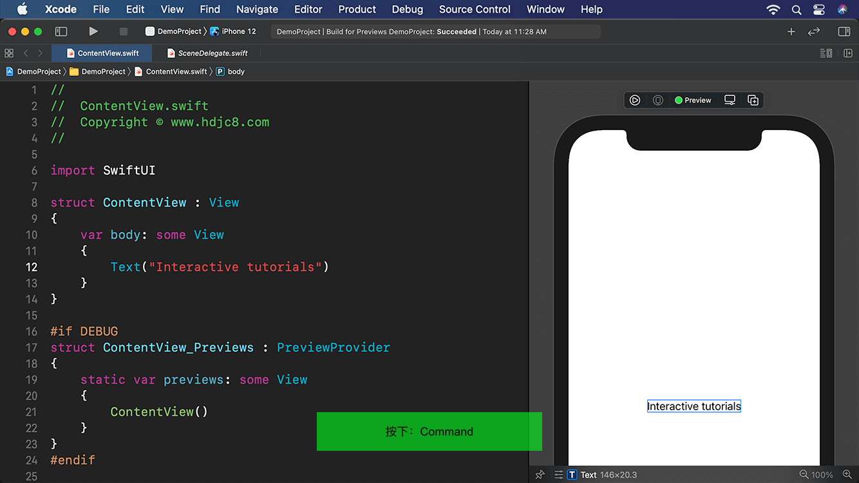Pin the preview with the pin icon

540,475
